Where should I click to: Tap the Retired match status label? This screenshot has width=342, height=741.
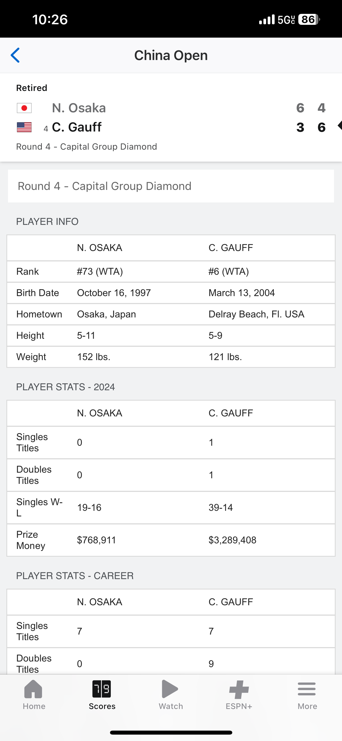pyautogui.click(x=32, y=88)
